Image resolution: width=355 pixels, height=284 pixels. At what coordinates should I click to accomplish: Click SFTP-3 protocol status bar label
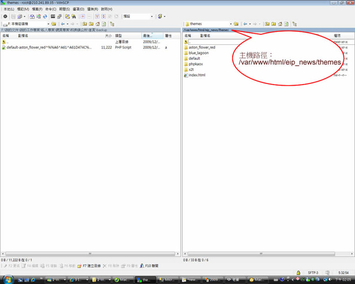coord(313,272)
